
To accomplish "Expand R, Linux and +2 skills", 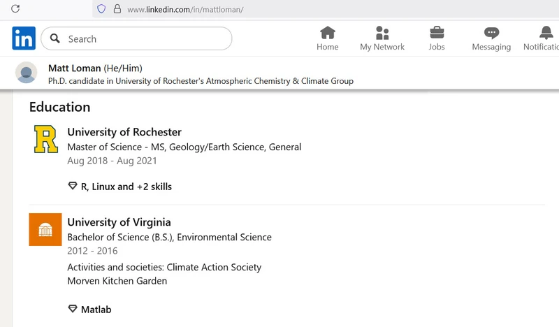I will tap(119, 187).
